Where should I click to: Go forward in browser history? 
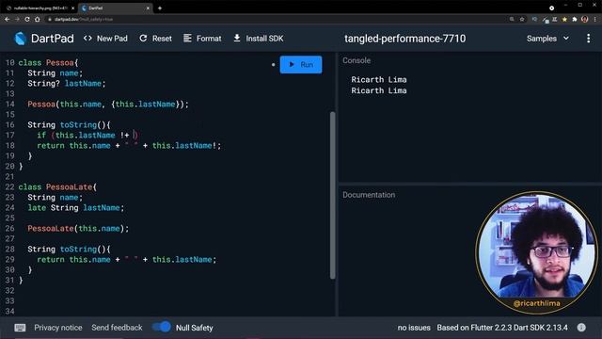[17, 19]
